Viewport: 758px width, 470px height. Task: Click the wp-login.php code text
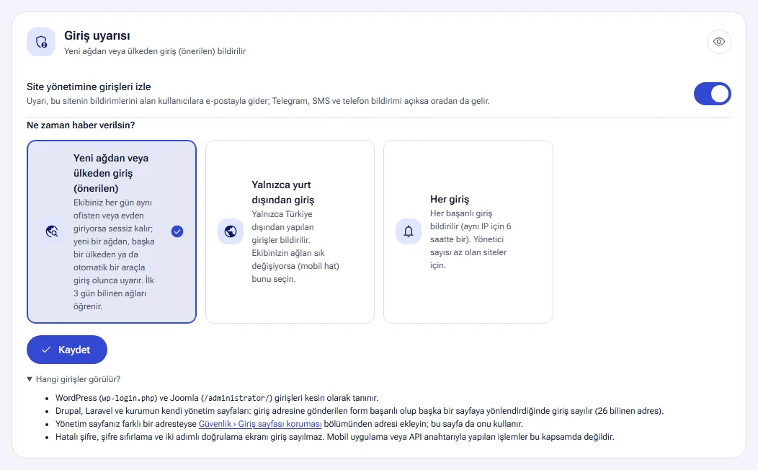pos(129,399)
